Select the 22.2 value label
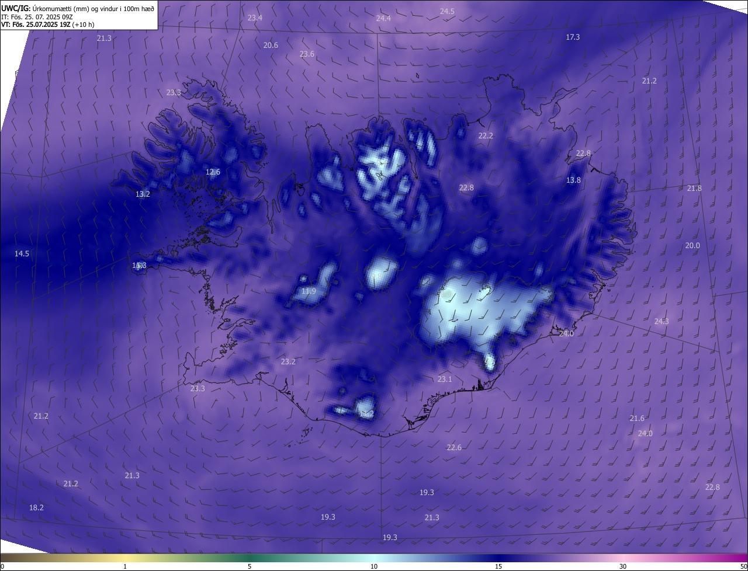The image size is (748, 571). pyautogui.click(x=486, y=136)
